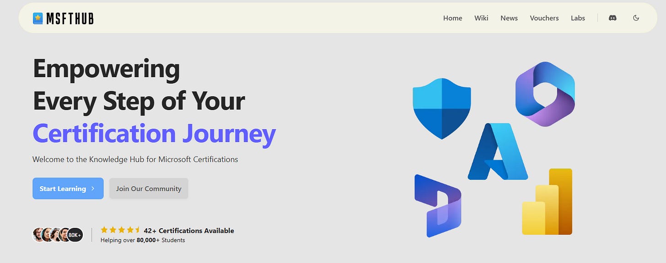
Task: Open the Wiki menu item
Action: click(x=481, y=18)
